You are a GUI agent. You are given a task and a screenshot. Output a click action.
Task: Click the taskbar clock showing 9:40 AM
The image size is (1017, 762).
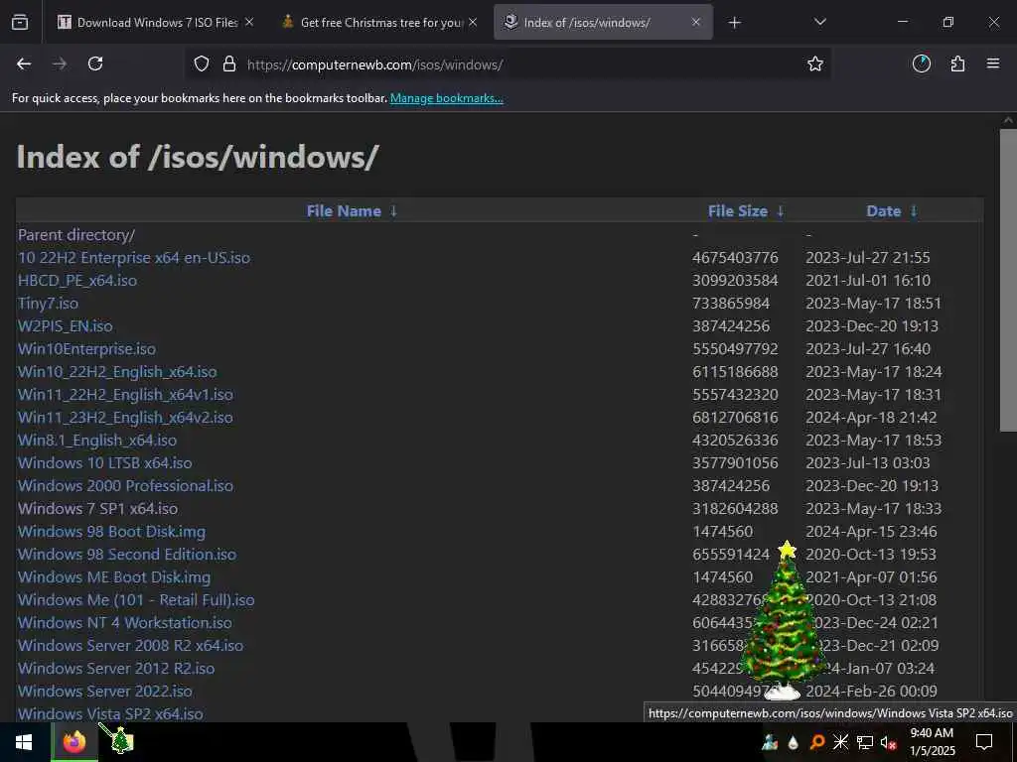(932, 742)
